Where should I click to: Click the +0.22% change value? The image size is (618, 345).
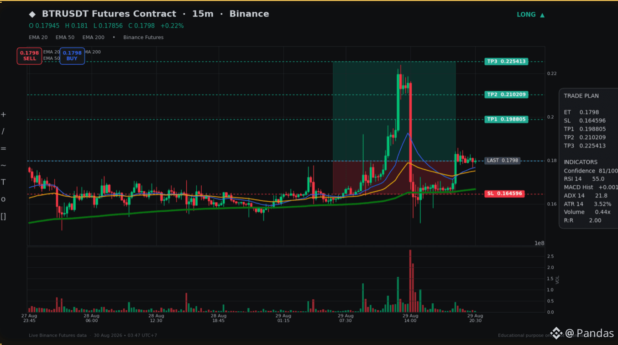click(x=172, y=26)
